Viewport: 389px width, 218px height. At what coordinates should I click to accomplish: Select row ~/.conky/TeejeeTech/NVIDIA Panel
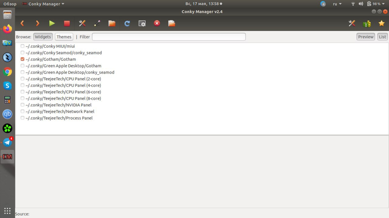click(x=202, y=105)
